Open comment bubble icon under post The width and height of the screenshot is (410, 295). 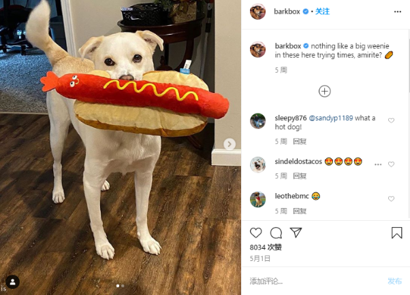click(276, 232)
